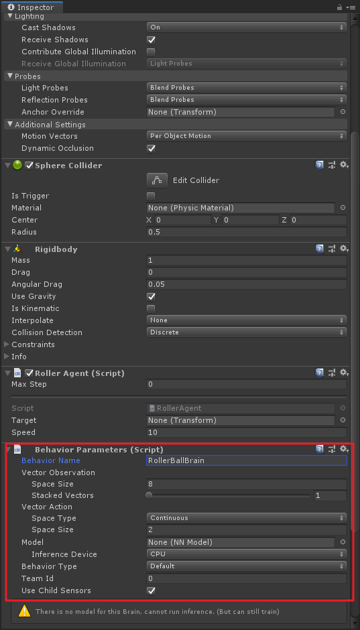Click the Physic Material object picker circle
The width and height of the screenshot is (360, 630).
coord(343,208)
